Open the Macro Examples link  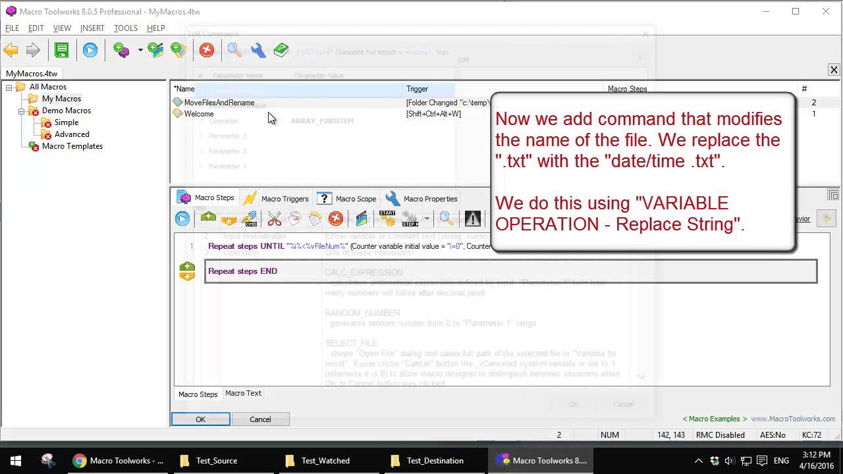(715, 419)
